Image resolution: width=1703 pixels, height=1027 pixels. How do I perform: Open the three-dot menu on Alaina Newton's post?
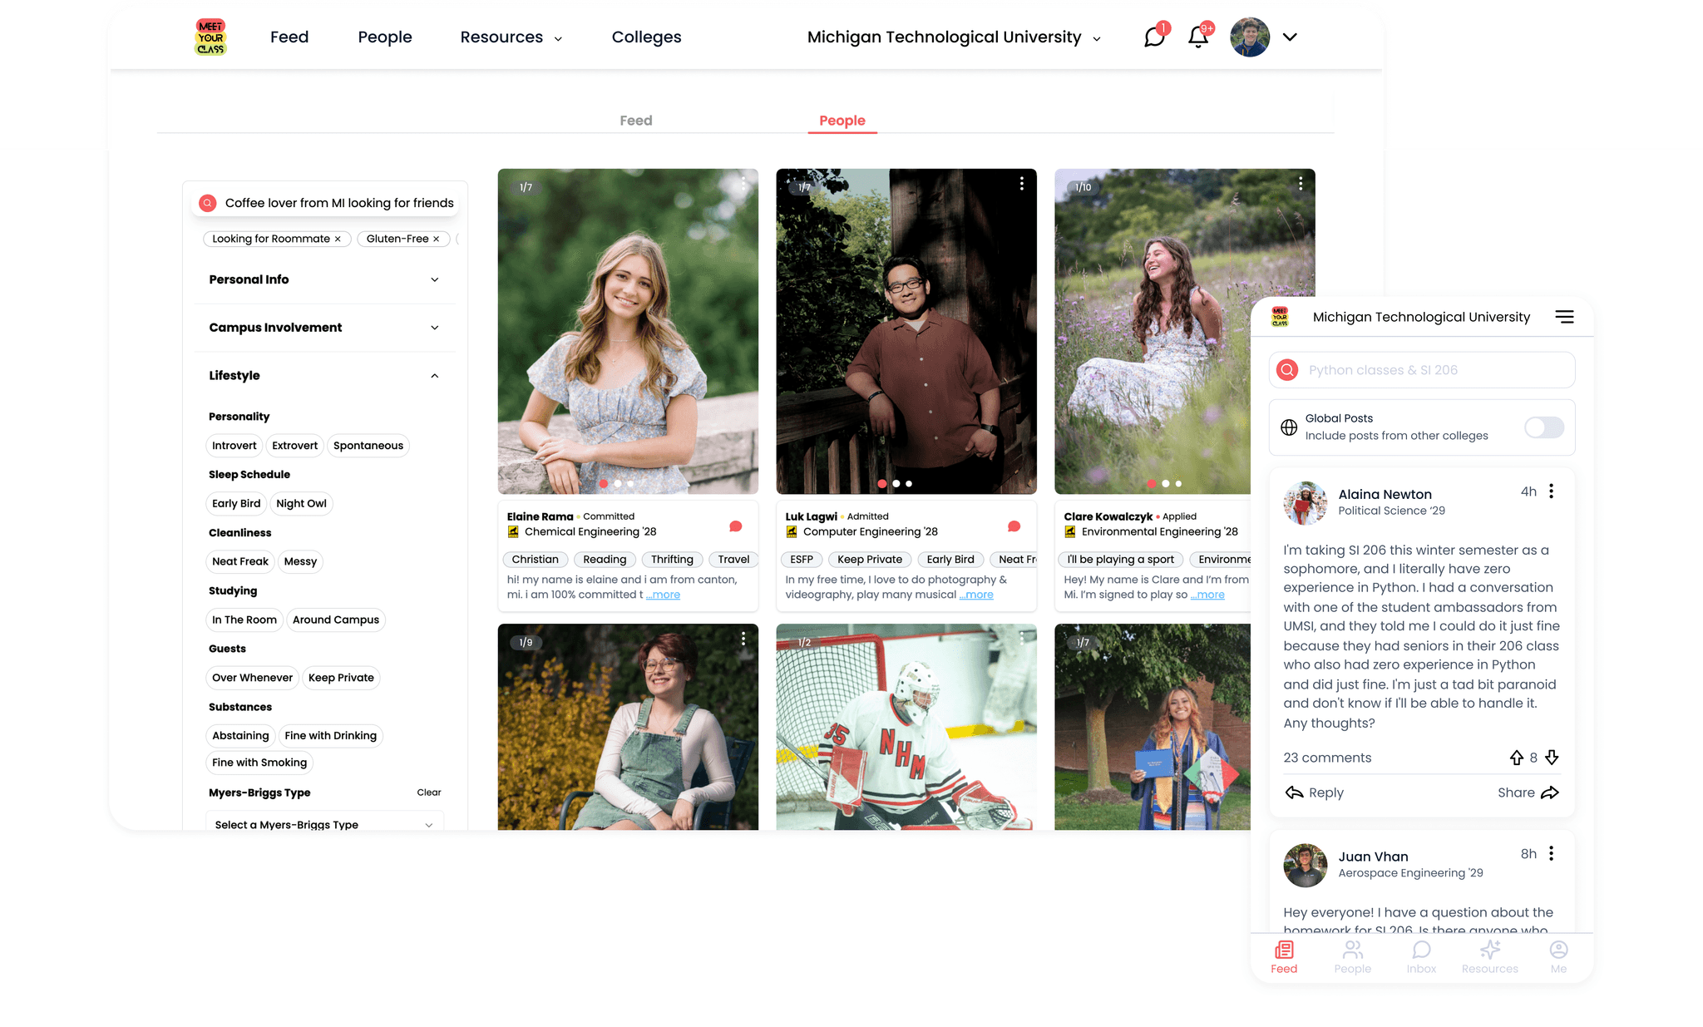tap(1551, 491)
